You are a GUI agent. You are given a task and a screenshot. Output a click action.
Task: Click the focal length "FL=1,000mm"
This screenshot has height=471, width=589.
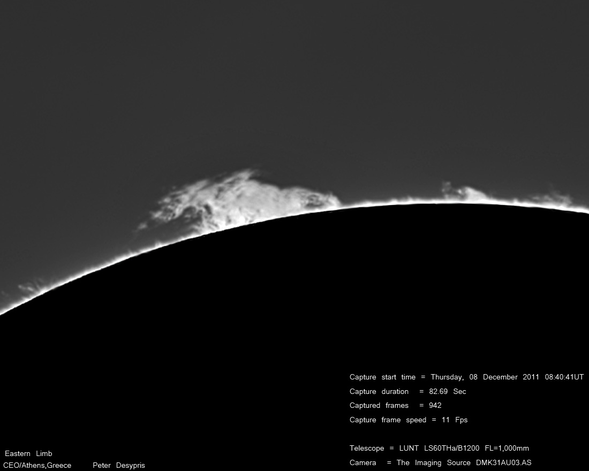point(506,448)
